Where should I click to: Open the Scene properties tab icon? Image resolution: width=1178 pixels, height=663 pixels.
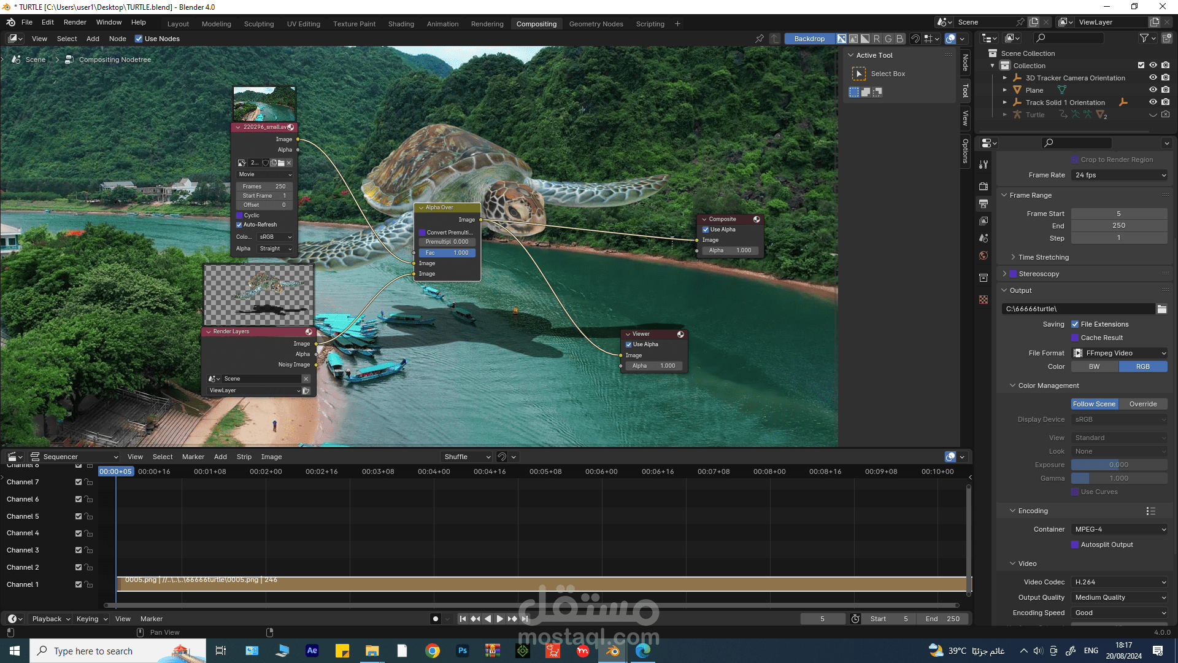[984, 238]
